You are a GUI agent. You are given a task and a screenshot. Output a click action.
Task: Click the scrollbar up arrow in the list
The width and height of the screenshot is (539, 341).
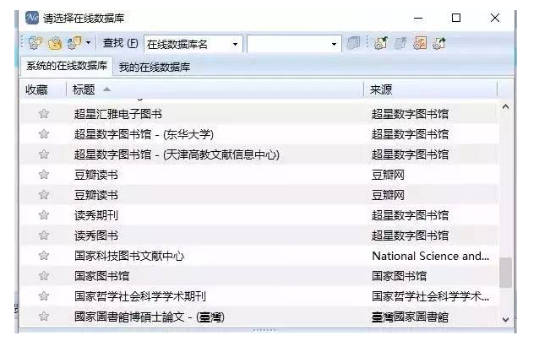pyautogui.click(x=505, y=107)
